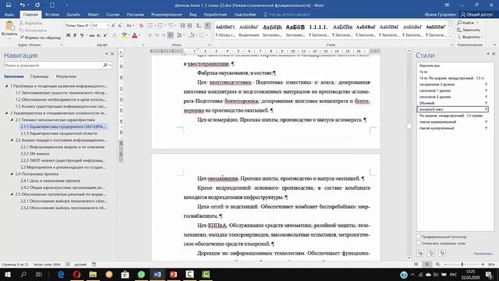The image size is (499, 281).
Task: Click the increase indent icon
Action: point(189,26)
